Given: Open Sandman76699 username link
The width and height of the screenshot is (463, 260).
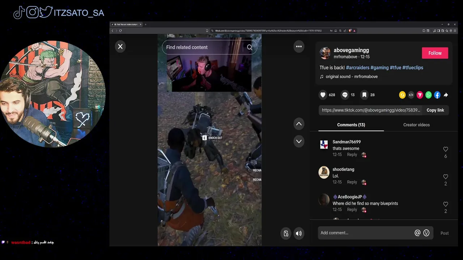Looking at the screenshot, I should [x=347, y=142].
